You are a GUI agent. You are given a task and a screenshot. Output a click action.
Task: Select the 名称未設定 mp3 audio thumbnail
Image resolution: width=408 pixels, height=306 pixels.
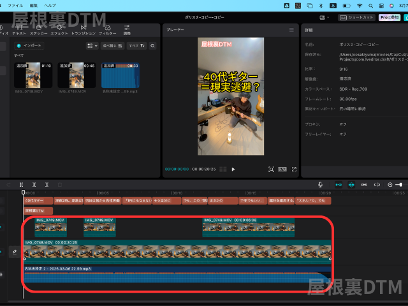tap(120, 75)
